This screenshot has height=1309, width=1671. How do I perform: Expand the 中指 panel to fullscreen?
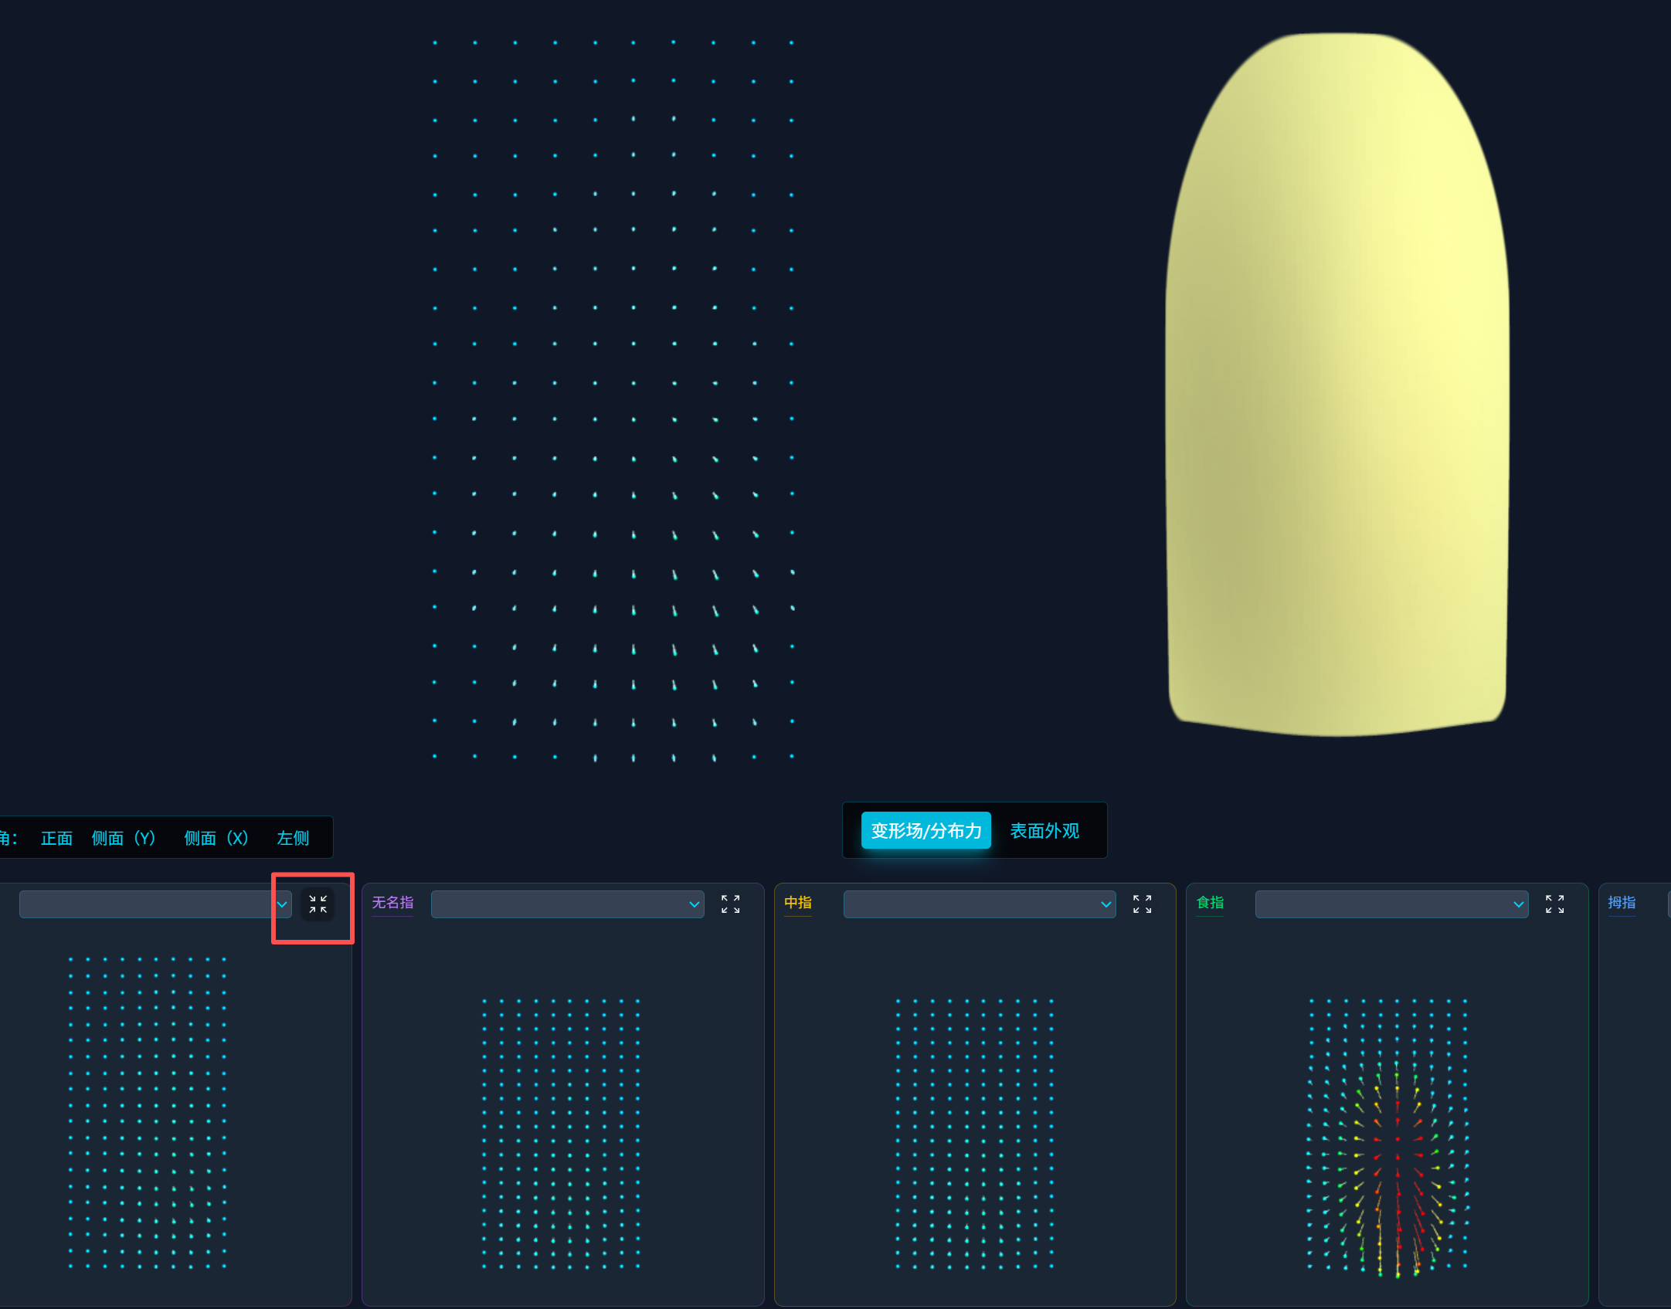(x=1142, y=904)
